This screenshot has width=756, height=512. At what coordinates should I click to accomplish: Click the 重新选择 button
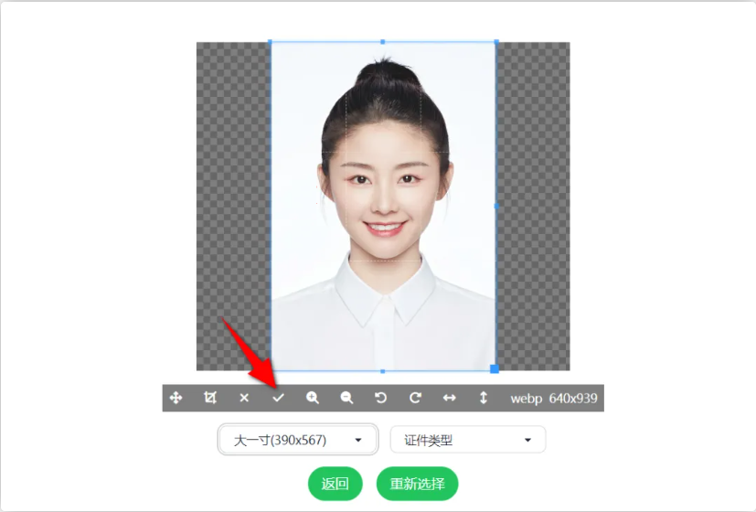coord(417,484)
